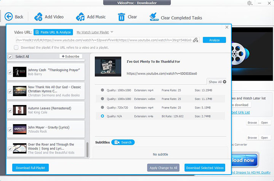Click the Paste URL & Analyze button
Screen dimensions: 274x181
(x=53, y=32)
